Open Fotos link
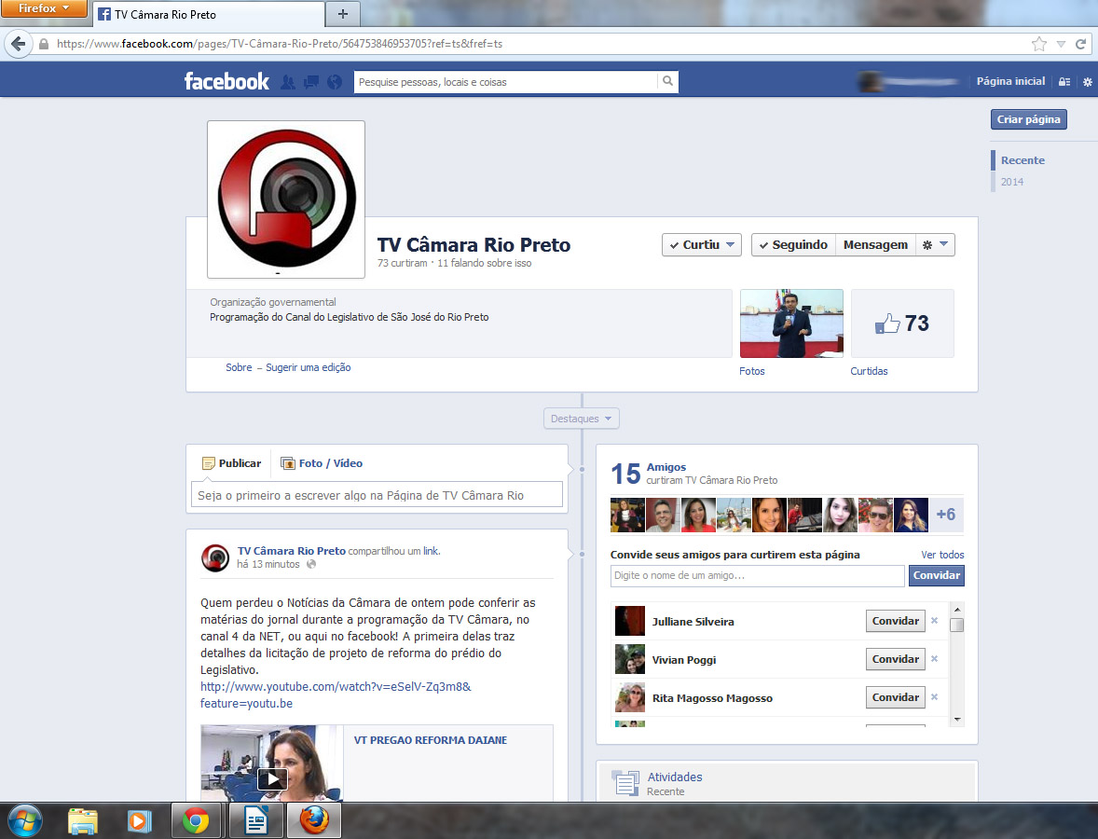1098x839 pixels. click(x=751, y=371)
